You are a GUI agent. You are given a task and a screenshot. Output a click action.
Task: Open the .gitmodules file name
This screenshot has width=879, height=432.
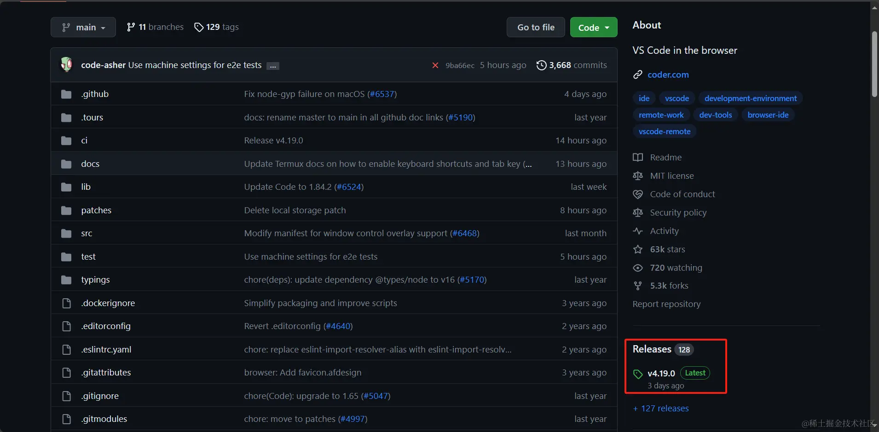pos(104,419)
